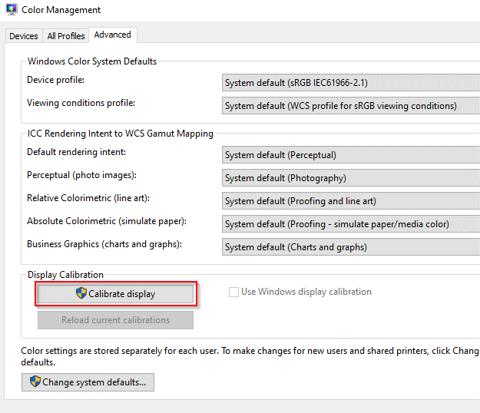This screenshot has width=480, height=413.
Task: Switch to the Devices tab
Action: coord(24,36)
